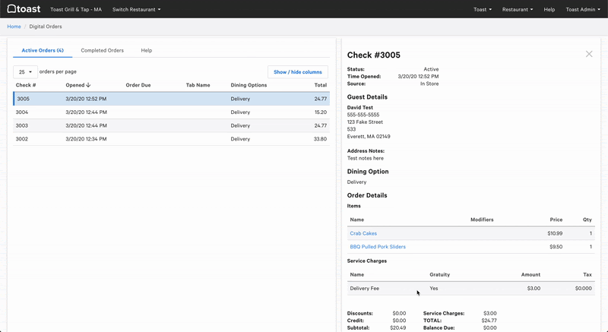The height and width of the screenshot is (332, 608).
Task: Select order row for check 3003
Action: coord(172,125)
